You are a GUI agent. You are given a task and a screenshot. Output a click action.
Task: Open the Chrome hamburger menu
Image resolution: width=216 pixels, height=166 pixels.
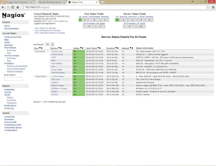[213, 7]
